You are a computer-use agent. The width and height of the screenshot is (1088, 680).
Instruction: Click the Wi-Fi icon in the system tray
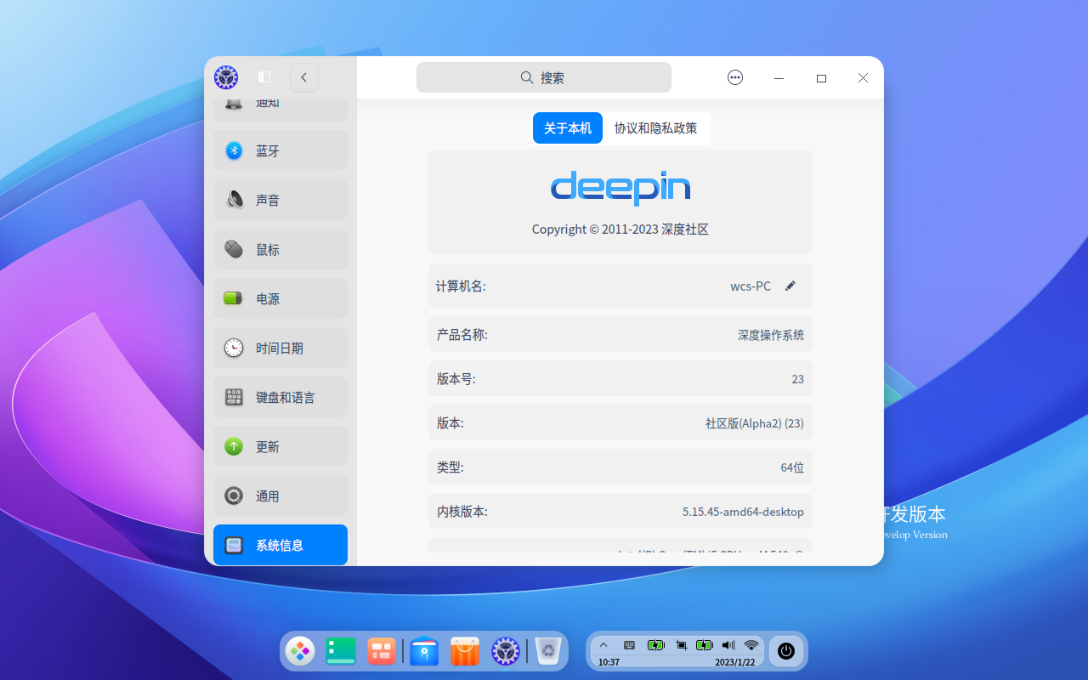point(751,645)
